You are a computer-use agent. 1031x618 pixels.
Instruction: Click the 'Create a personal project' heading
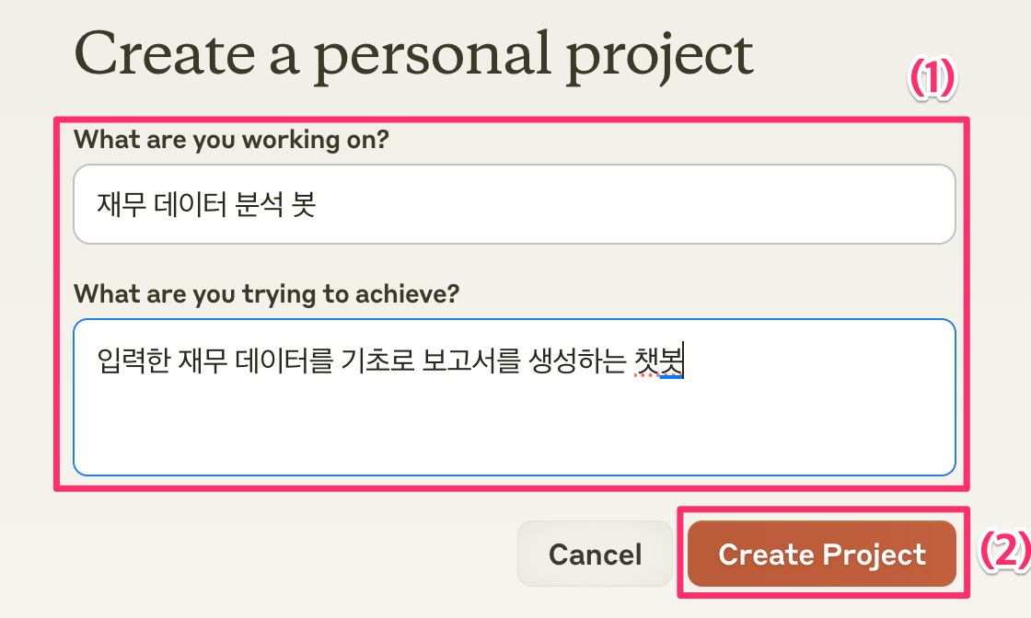click(413, 54)
